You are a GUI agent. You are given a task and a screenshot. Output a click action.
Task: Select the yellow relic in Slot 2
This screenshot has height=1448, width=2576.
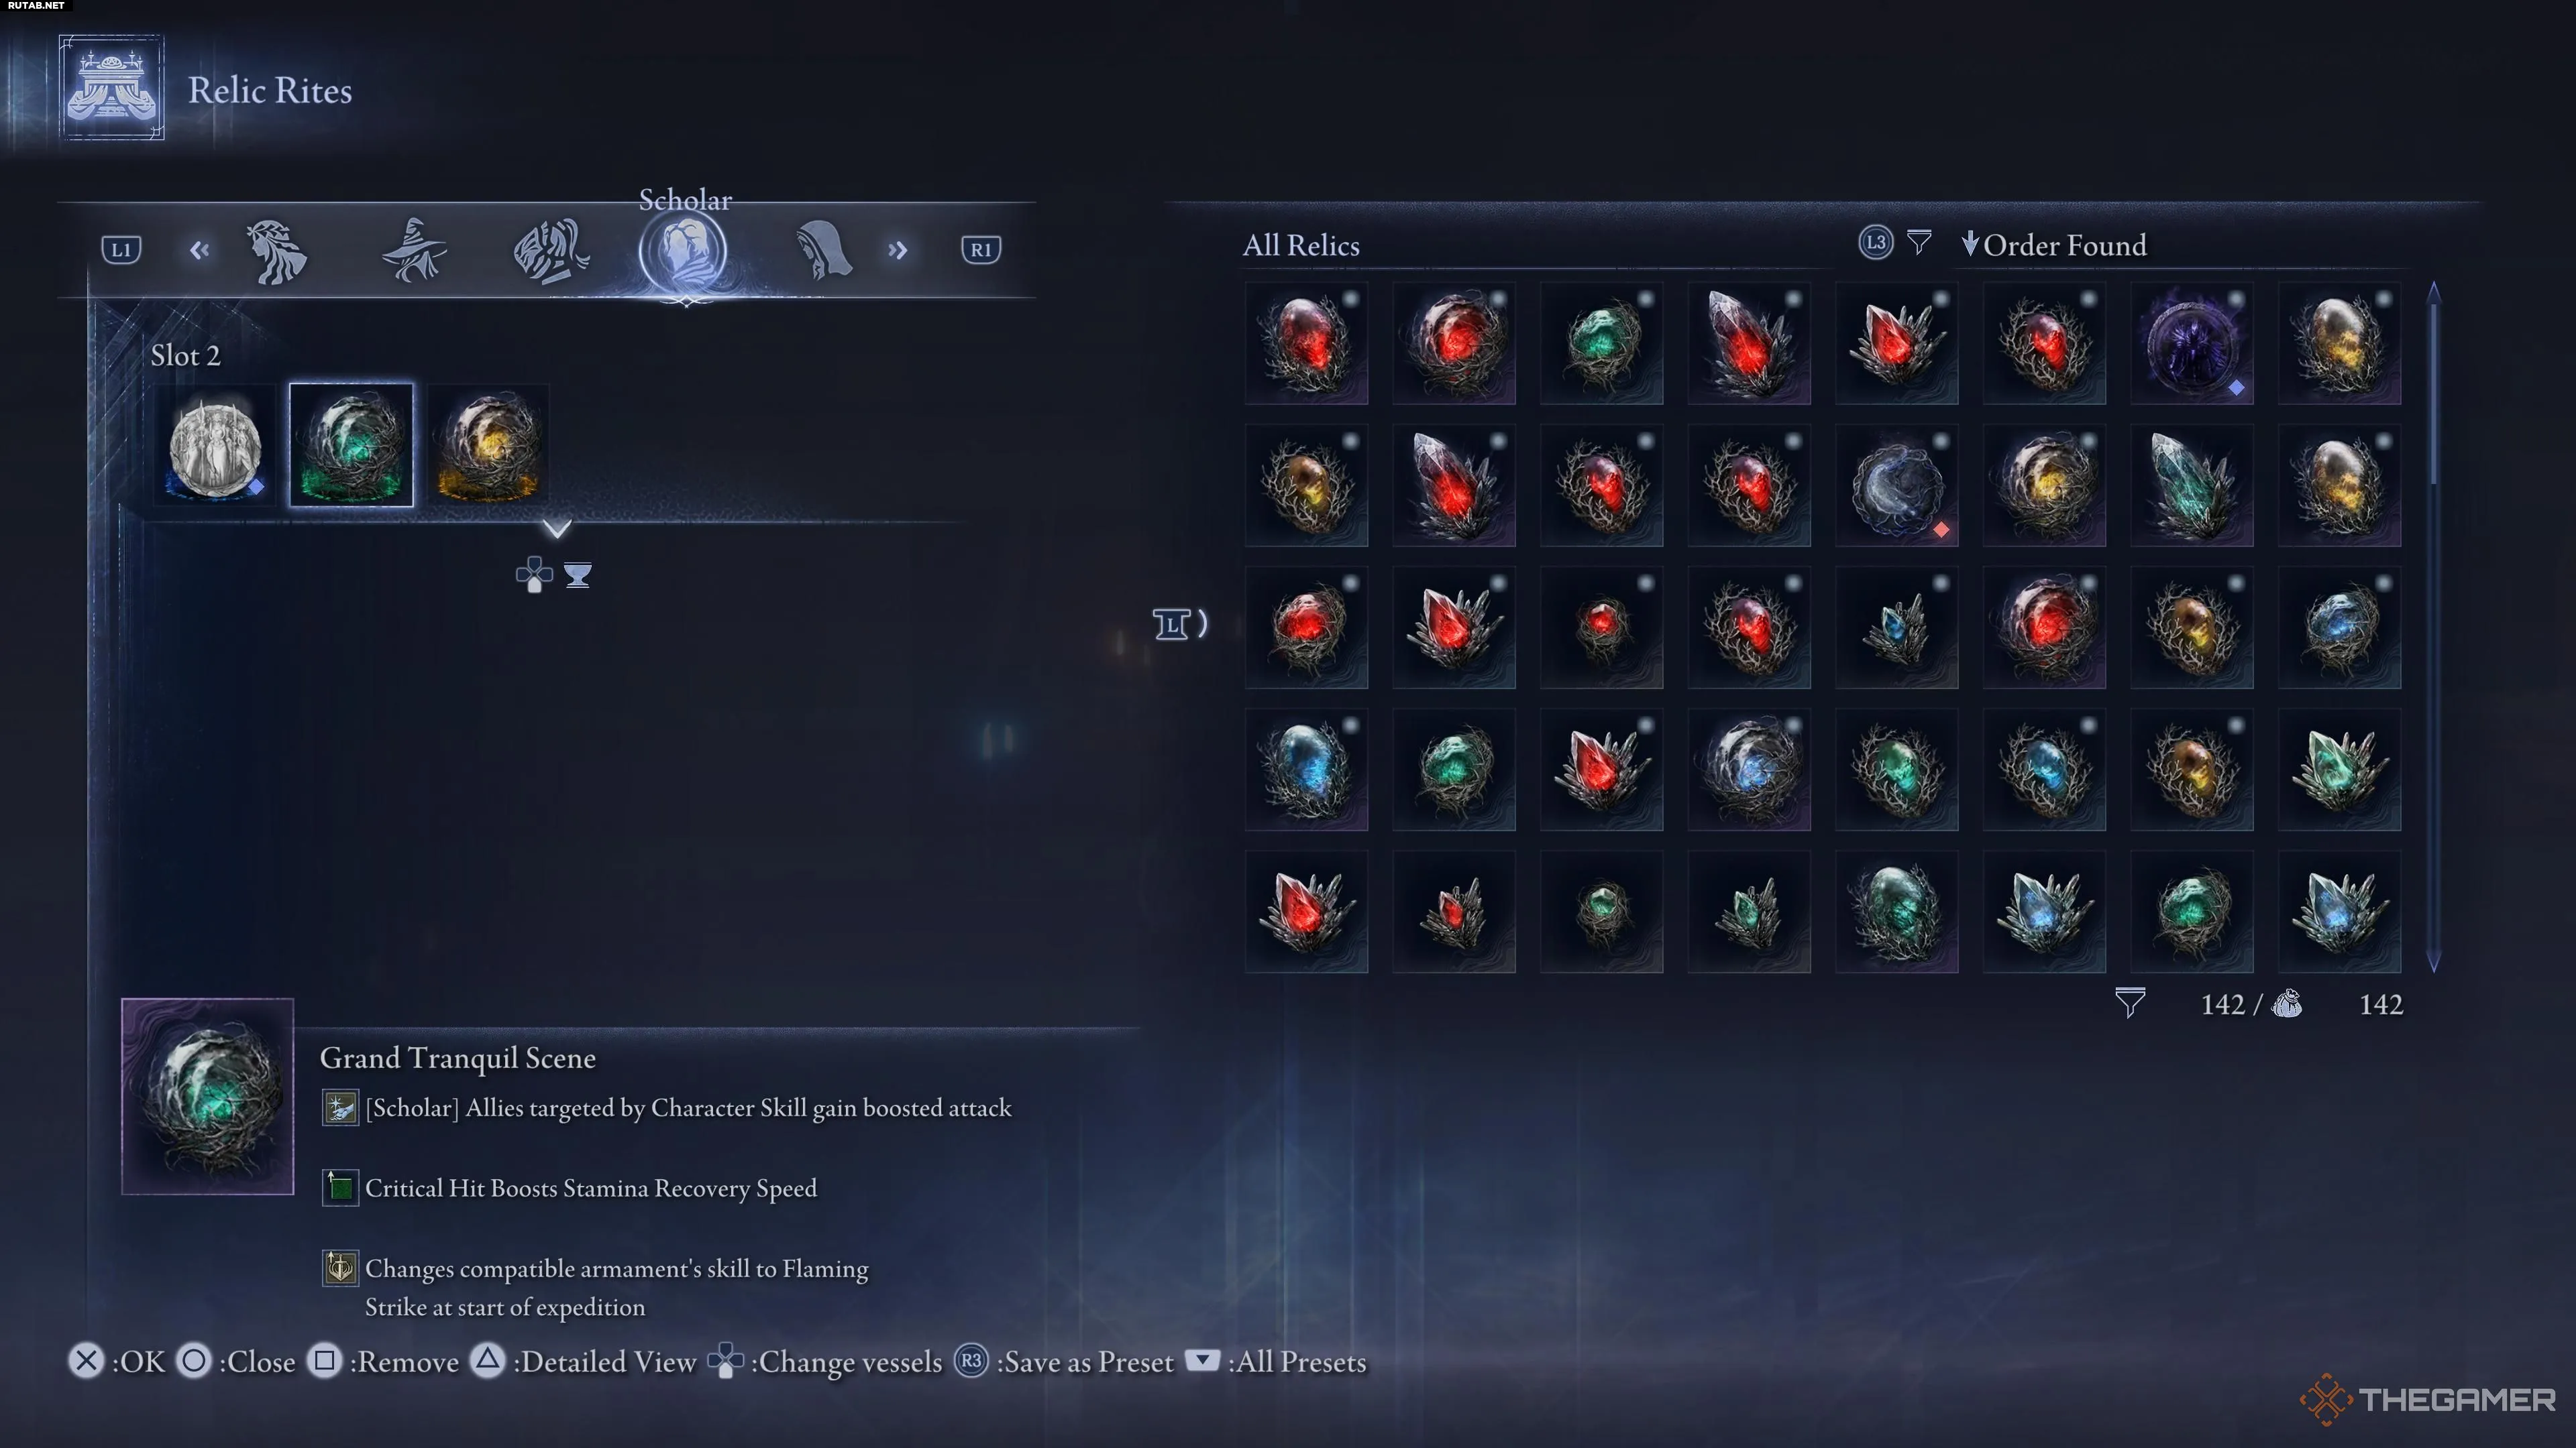point(488,446)
